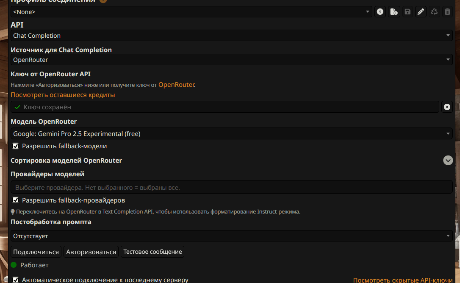Reload the connection profile
The image size is (460, 283).
[x=434, y=12]
